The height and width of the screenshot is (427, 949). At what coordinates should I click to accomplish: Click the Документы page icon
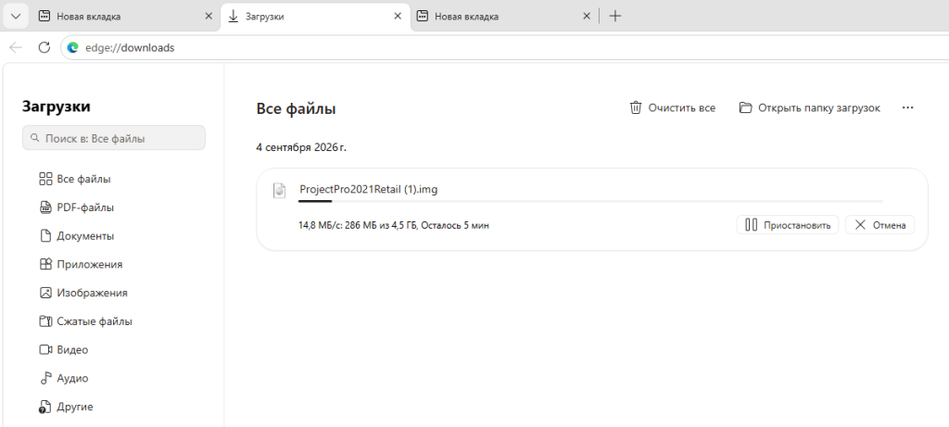[45, 236]
